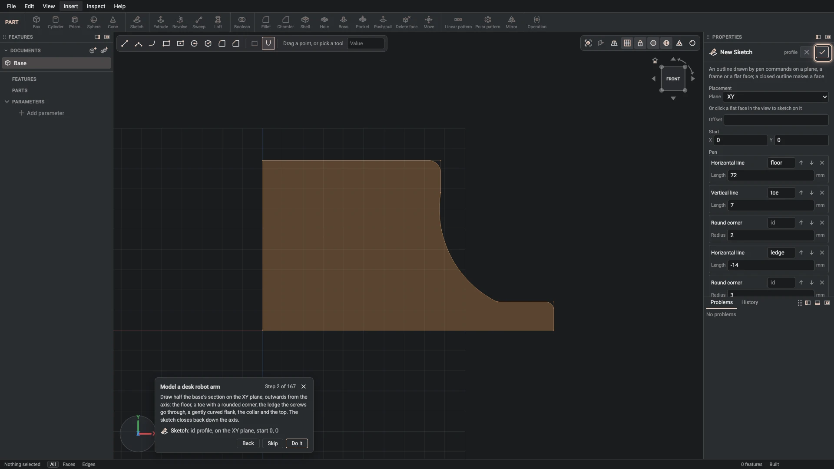Pick the three-point arc pen tool
The image size is (834, 469).
pyautogui.click(x=139, y=43)
